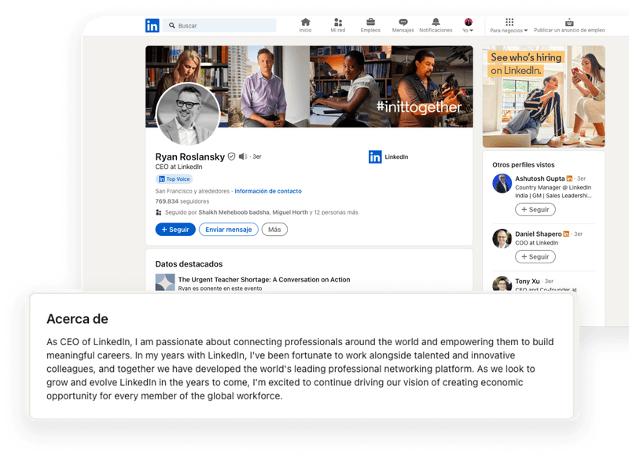
Task: Open the '769.834 seguidores' count
Action: [182, 201]
